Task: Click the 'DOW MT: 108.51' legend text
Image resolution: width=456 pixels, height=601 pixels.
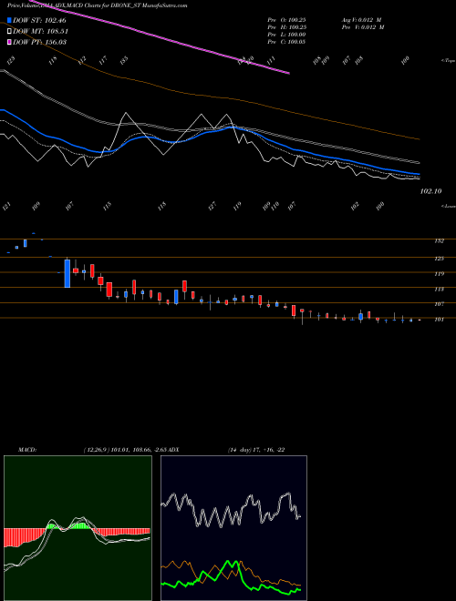Action: pos(40,31)
